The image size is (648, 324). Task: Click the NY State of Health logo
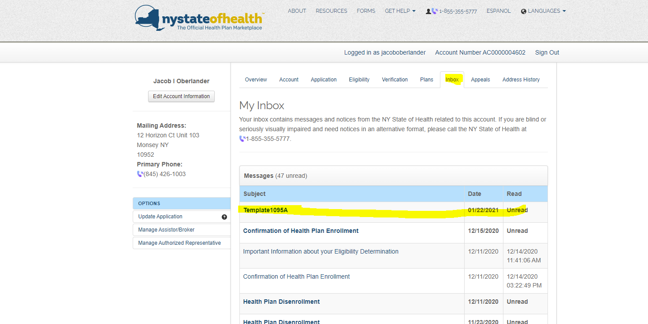pyautogui.click(x=199, y=18)
